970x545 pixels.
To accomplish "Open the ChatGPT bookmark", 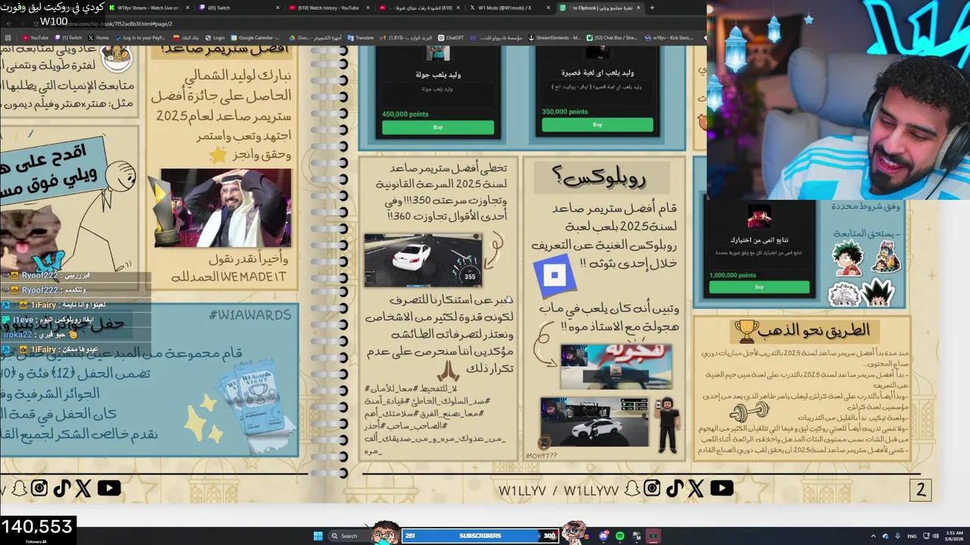I will pyautogui.click(x=452, y=37).
